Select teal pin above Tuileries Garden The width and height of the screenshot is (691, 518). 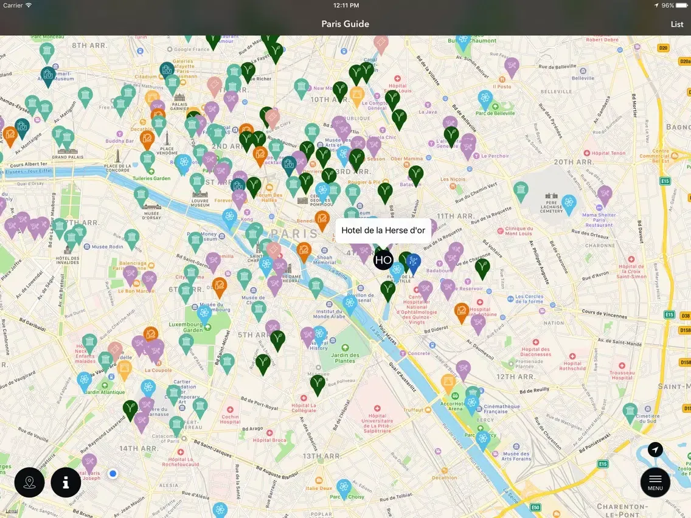tap(148, 159)
